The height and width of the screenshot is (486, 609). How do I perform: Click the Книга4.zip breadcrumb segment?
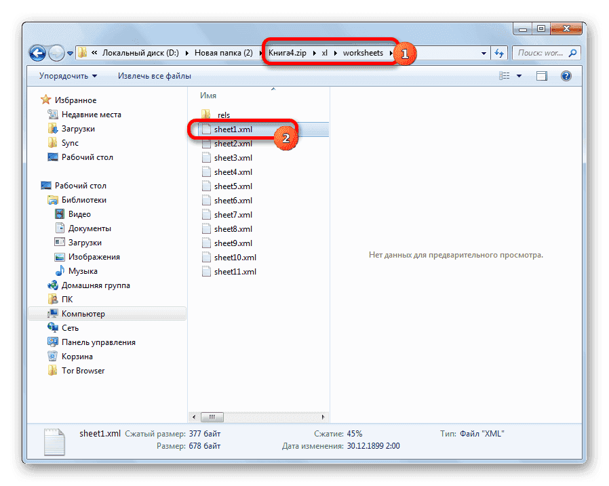(288, 53)
